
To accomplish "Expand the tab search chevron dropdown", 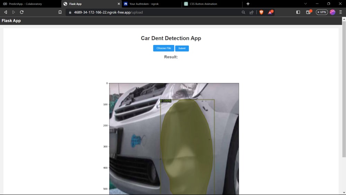I will click(x=306, y=4).
